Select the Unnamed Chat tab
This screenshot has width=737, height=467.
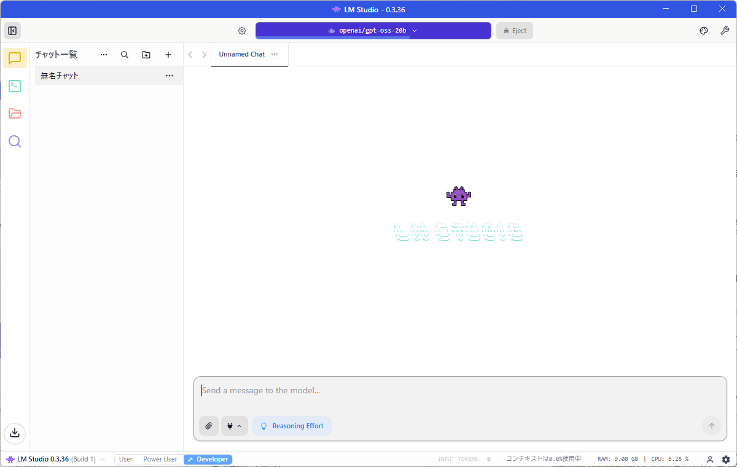241,54
